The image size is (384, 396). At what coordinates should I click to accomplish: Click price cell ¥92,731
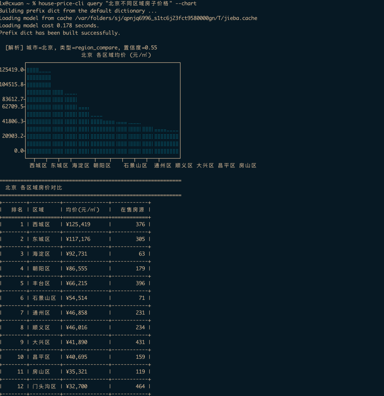(x=76, y=254)
